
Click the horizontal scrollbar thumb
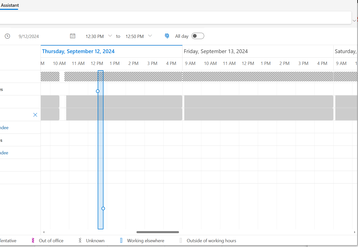tap(157, 232)
